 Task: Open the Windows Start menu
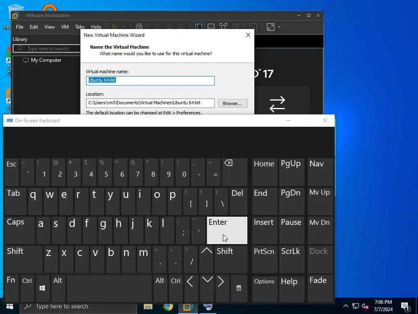10,307
